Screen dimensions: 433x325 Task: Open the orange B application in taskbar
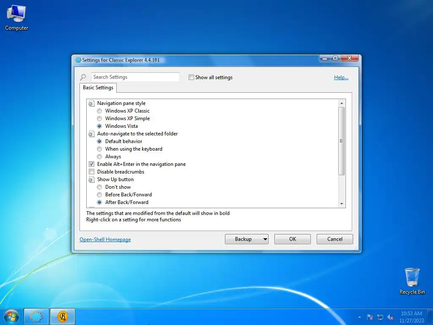pos(63,317)
